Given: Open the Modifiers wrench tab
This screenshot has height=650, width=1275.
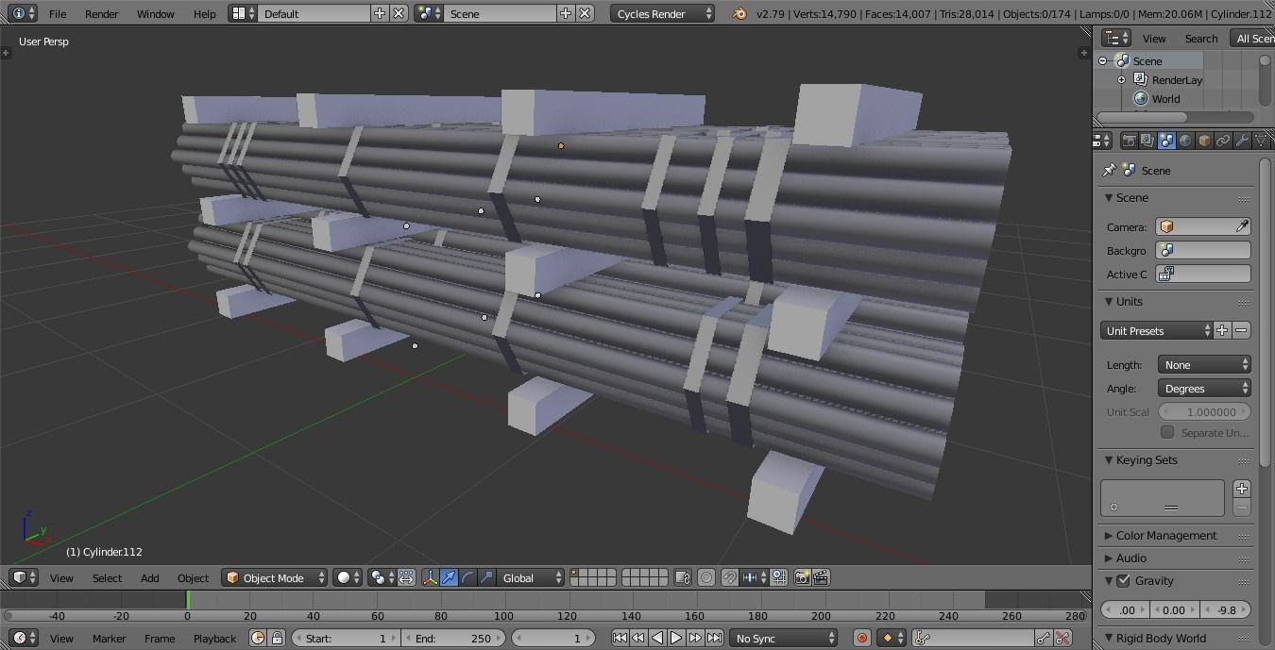Looking at the screenshot, I should (1242, 140).
